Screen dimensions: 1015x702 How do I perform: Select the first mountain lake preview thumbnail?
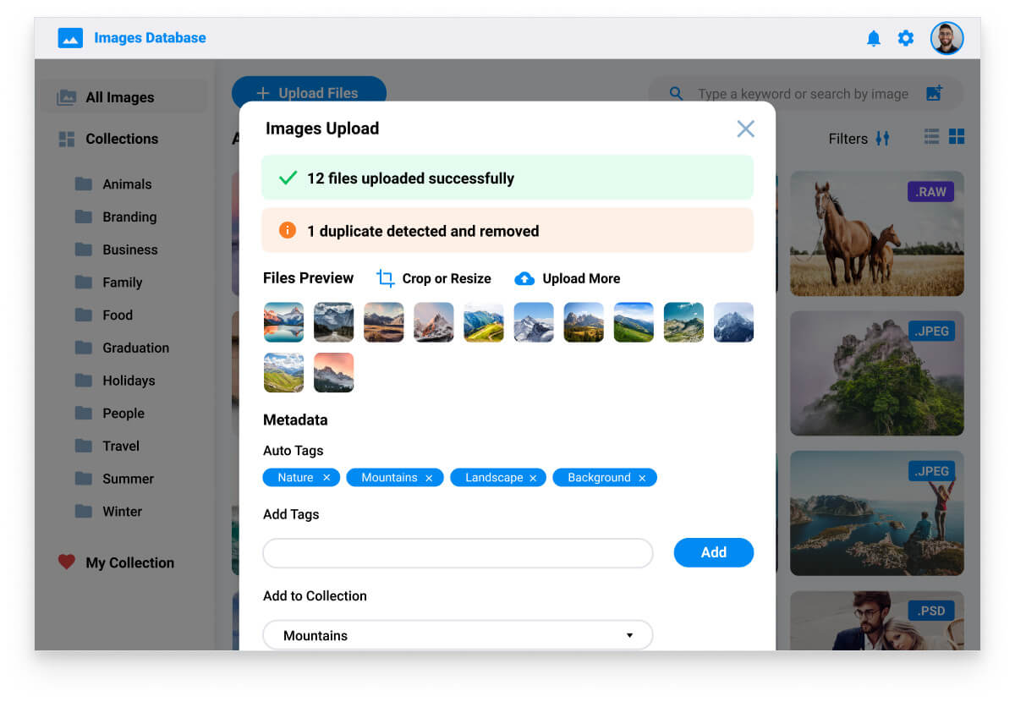tap(283, 322)
